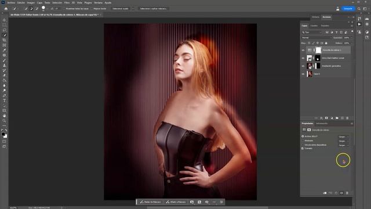Viewport: 371px width, 209px height.
Task: Select the Archivo 3DLUT radio button
Action: [303, 136]
